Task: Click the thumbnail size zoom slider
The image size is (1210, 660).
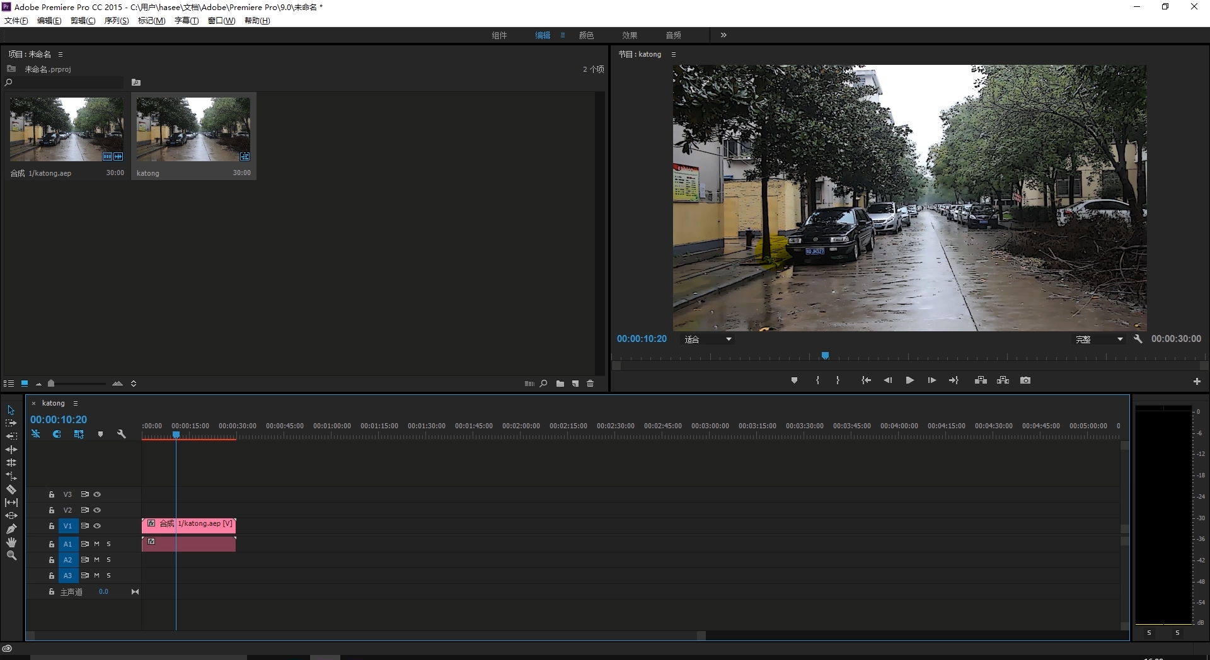Action: (52, 384)
